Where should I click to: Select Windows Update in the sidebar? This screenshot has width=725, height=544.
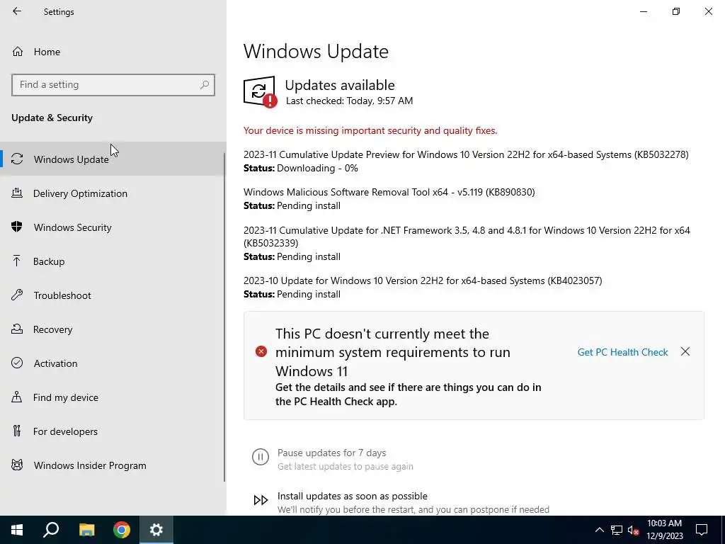pos(113,159)
